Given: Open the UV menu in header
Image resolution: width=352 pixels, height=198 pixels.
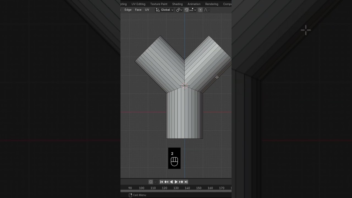Looking at the screenshot, I should [x=147, y=10].
